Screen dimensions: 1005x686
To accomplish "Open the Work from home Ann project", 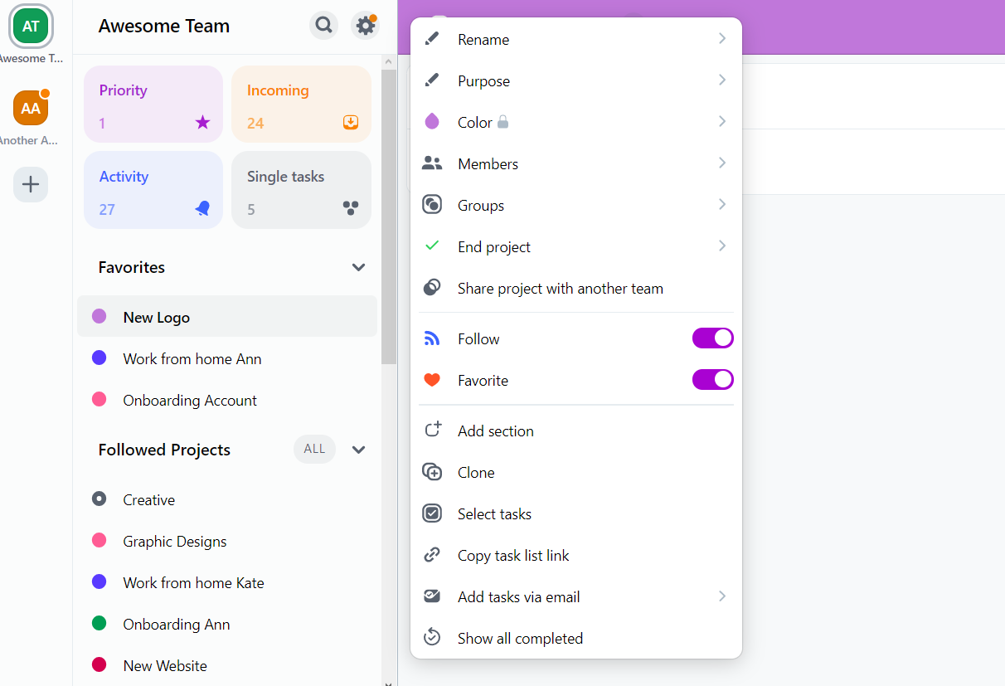I will coord(227,358).
